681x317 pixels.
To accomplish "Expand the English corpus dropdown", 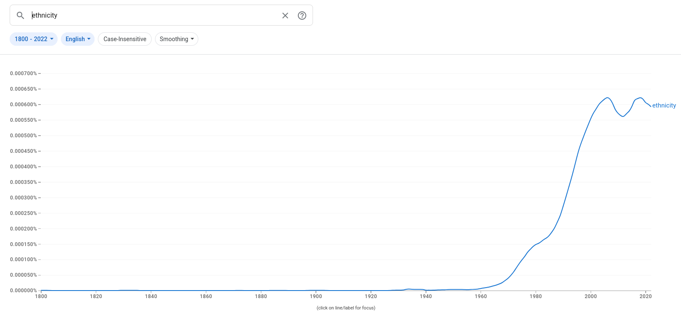I will (78, 39).
